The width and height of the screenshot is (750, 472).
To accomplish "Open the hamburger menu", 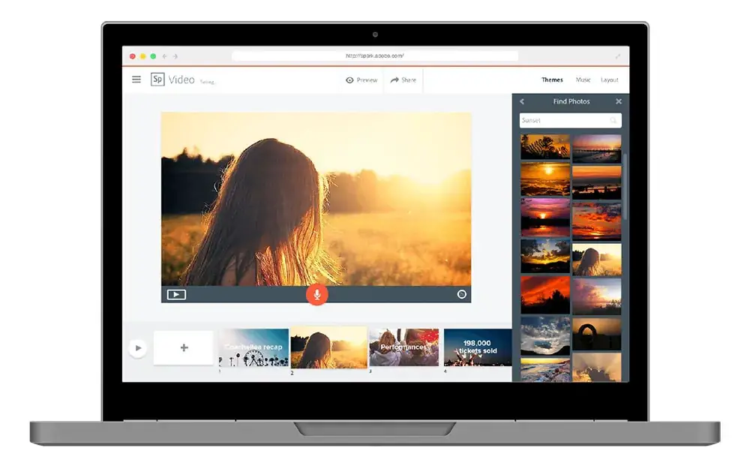I will tap(136, 80).
